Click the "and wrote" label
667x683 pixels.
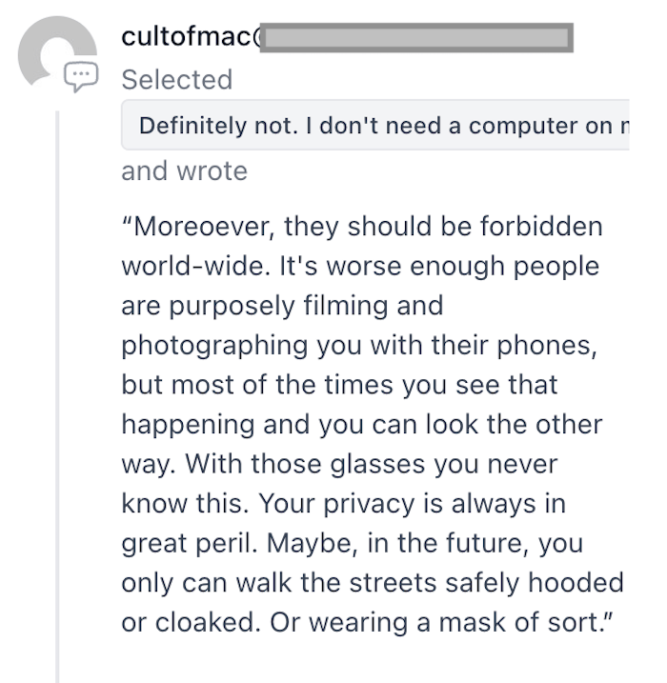click(x=184, y=171)
